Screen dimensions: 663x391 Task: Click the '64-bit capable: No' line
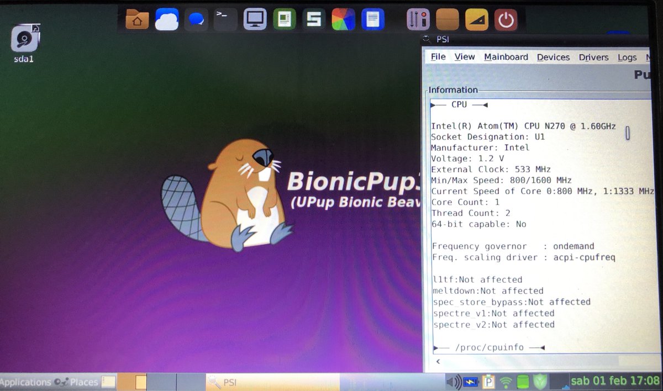(x=478, y=224)
